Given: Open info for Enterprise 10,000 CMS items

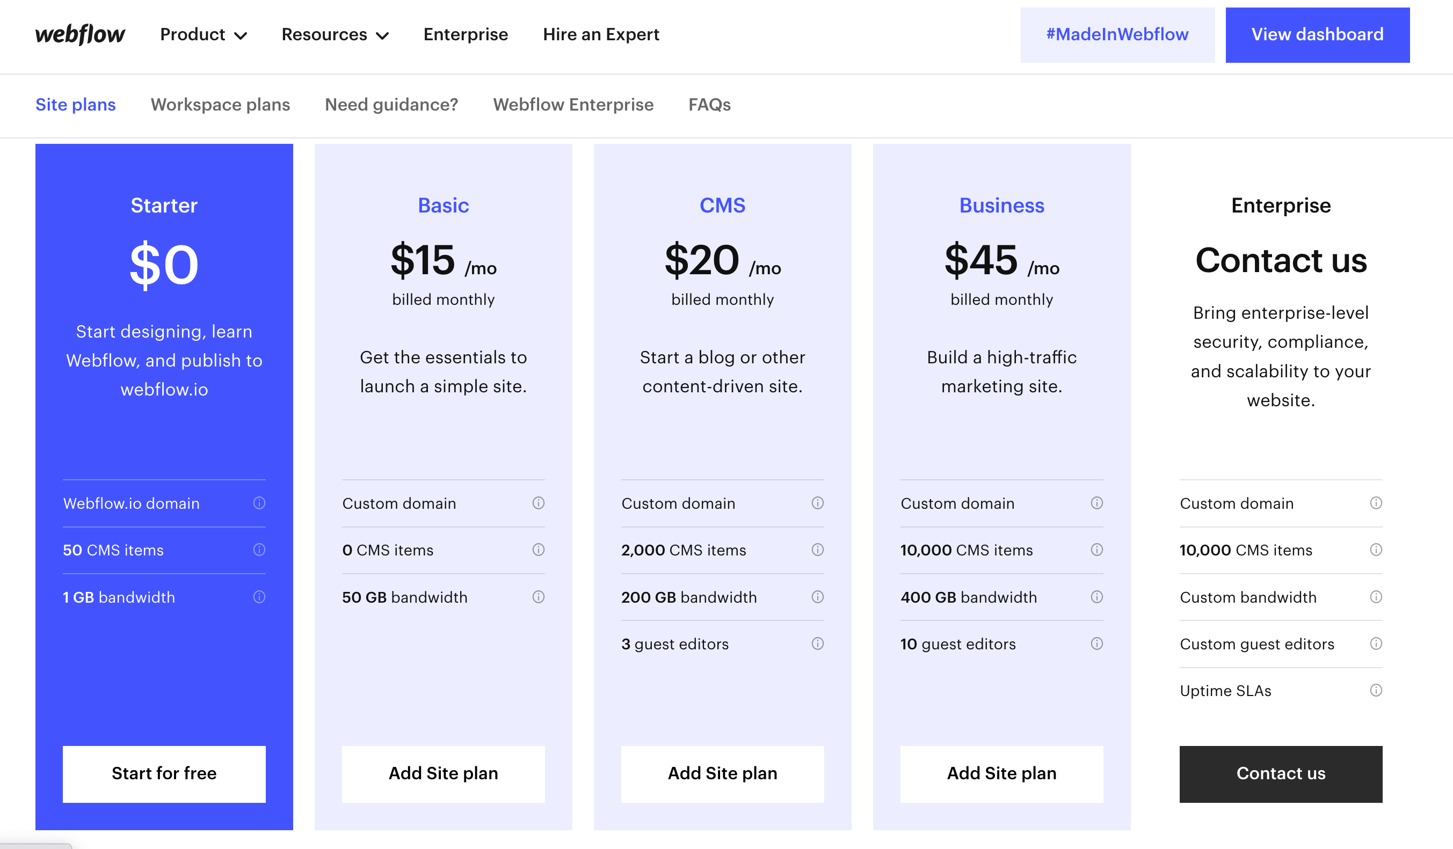Looking at the screenshot, I should [1376, 550].
